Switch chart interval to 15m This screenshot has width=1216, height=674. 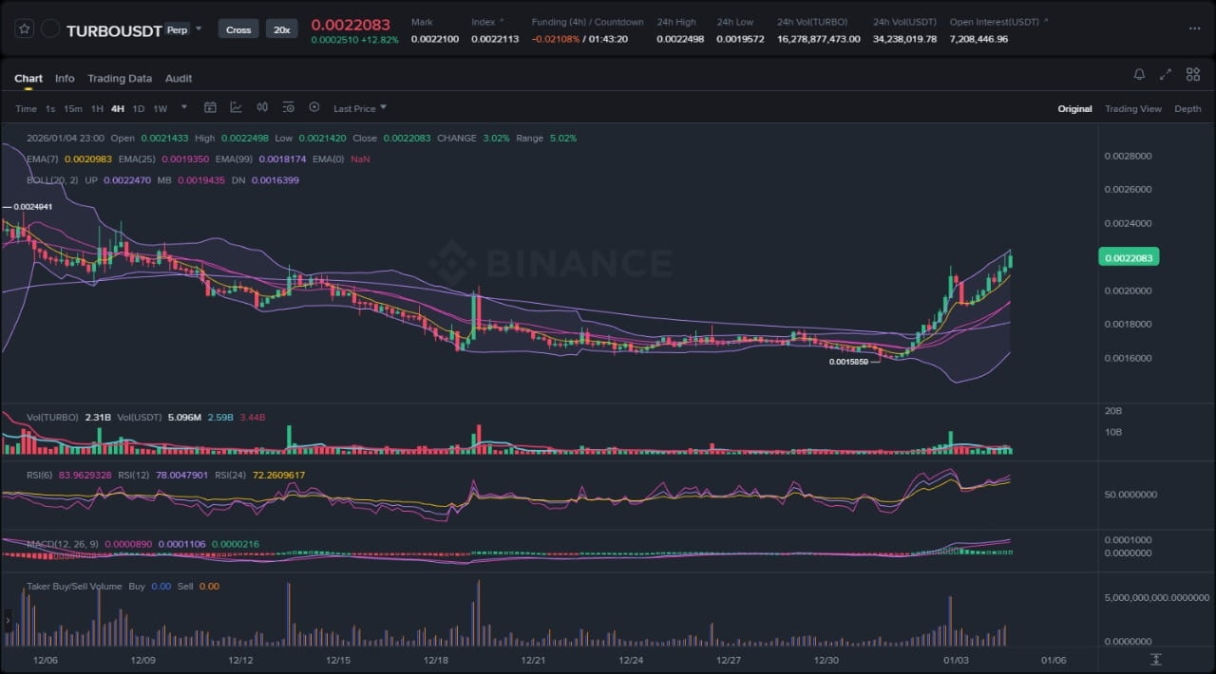(x=73, y=109)
